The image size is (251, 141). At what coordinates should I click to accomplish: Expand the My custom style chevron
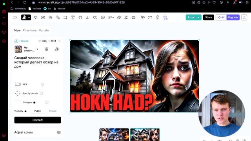tap(37, 49)
